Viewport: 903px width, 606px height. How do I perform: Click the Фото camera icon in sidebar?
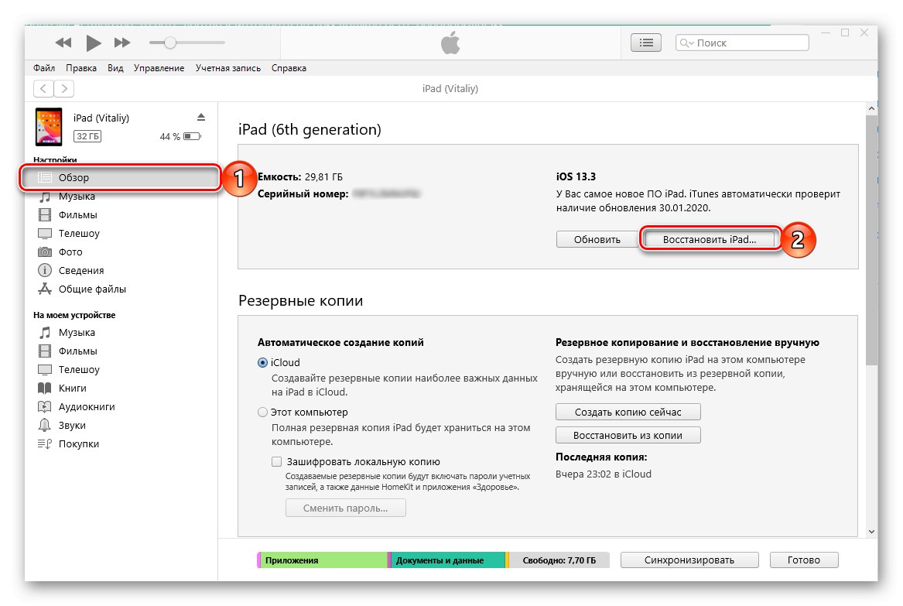click(x=45, y=252)
